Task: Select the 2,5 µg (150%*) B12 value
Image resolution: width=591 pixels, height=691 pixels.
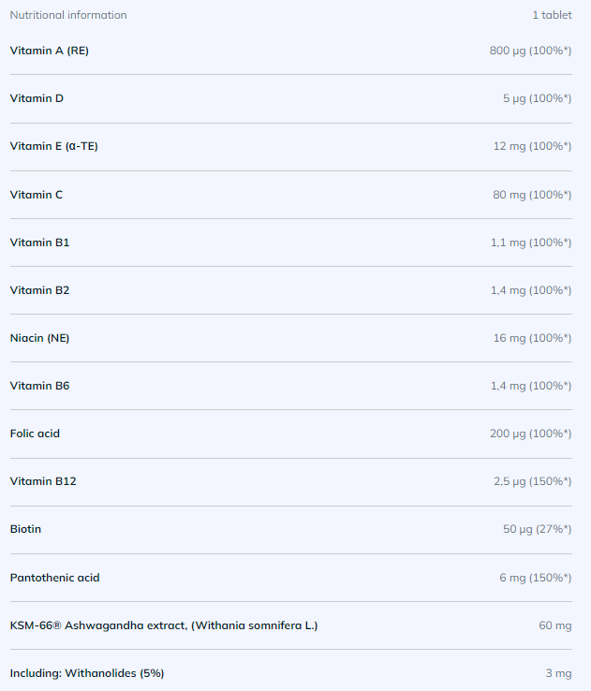Action: tap(533, 481)
